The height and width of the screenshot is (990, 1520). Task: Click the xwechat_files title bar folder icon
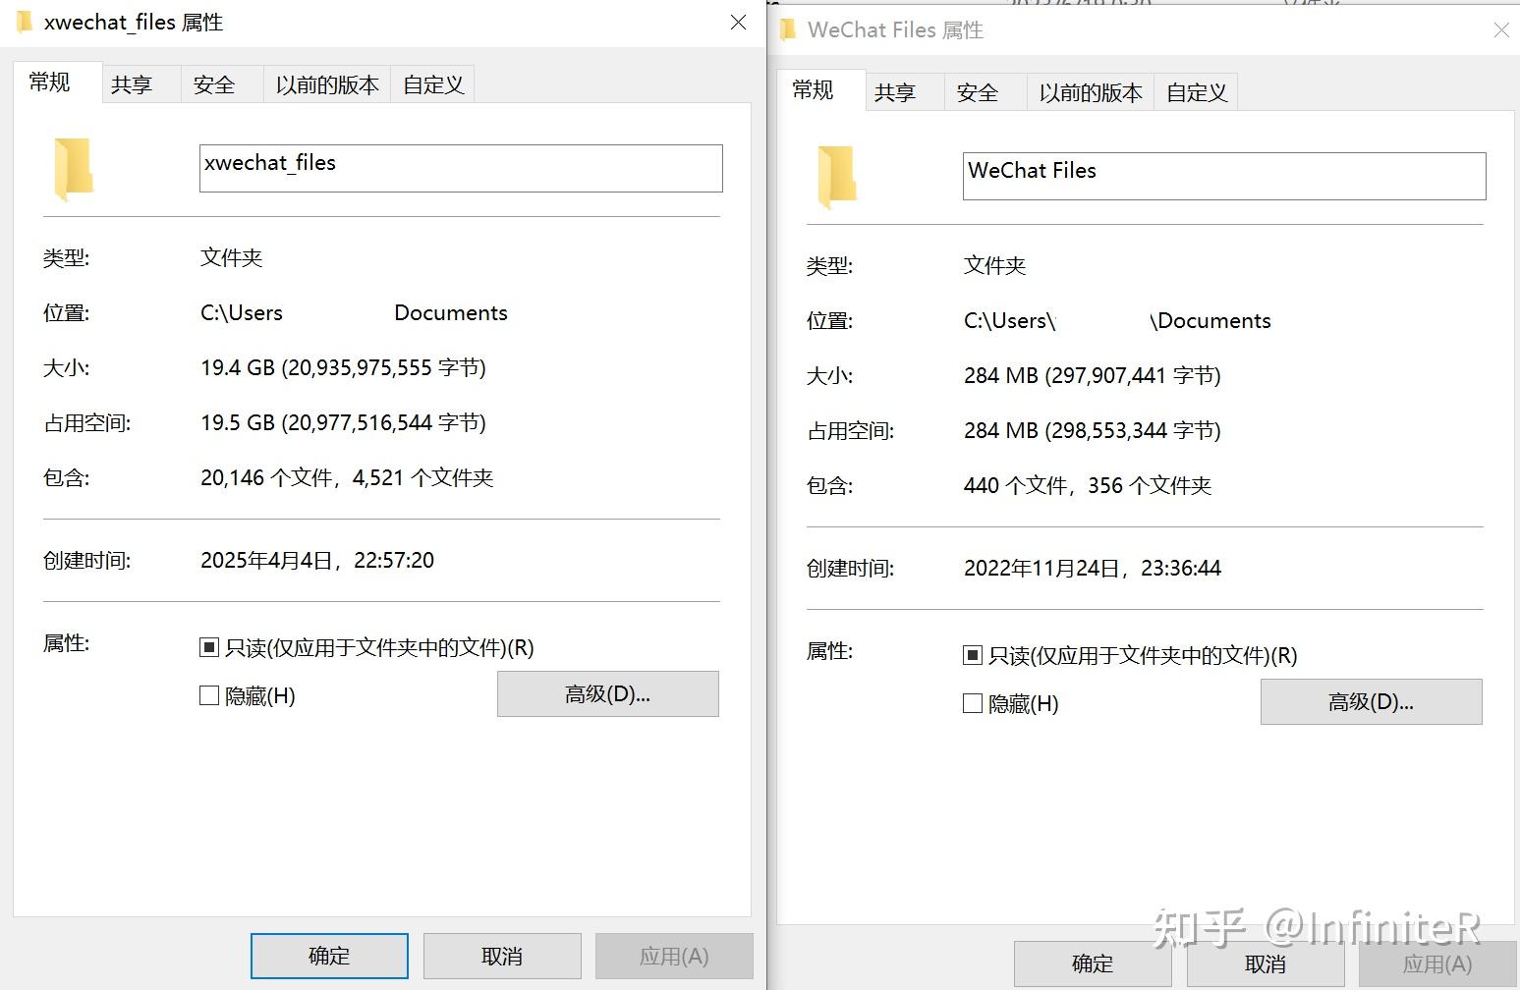coord(24,22)
